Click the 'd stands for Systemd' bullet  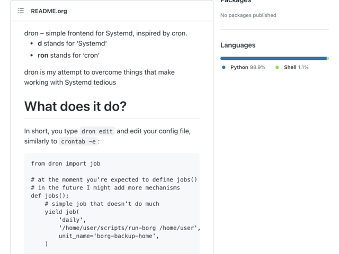[72, 43]
